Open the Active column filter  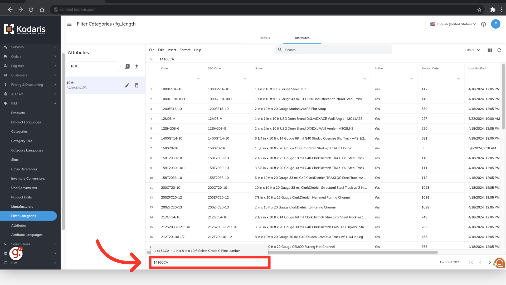tap(412, 79)
